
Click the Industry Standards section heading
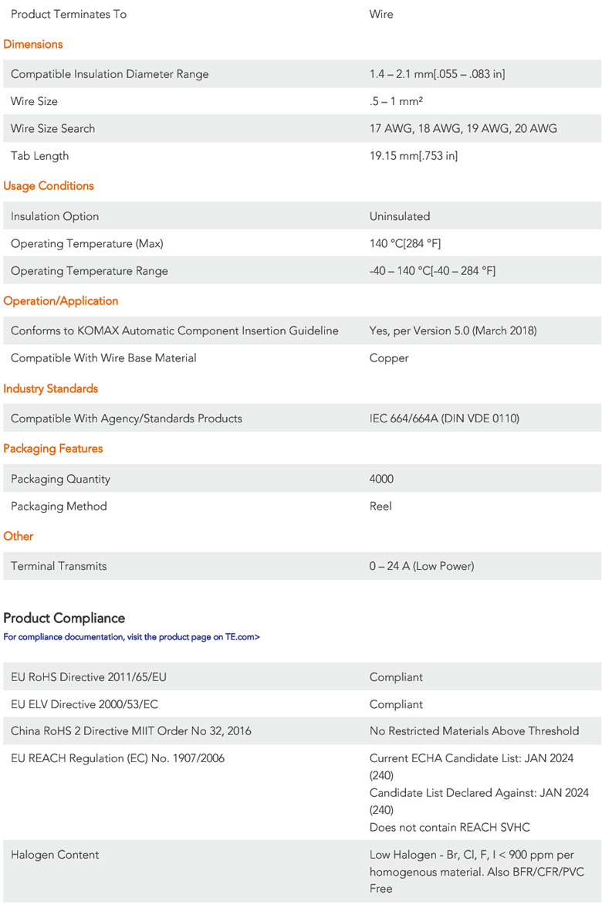point(51,388)
